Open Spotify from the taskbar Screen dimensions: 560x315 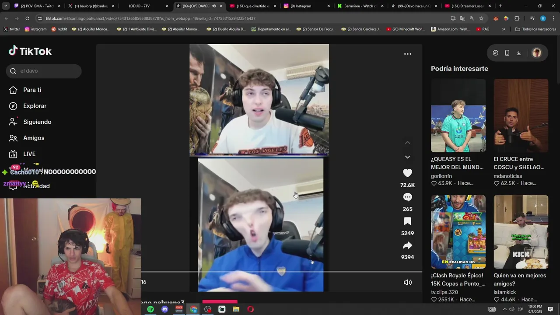tap(150, 309)
